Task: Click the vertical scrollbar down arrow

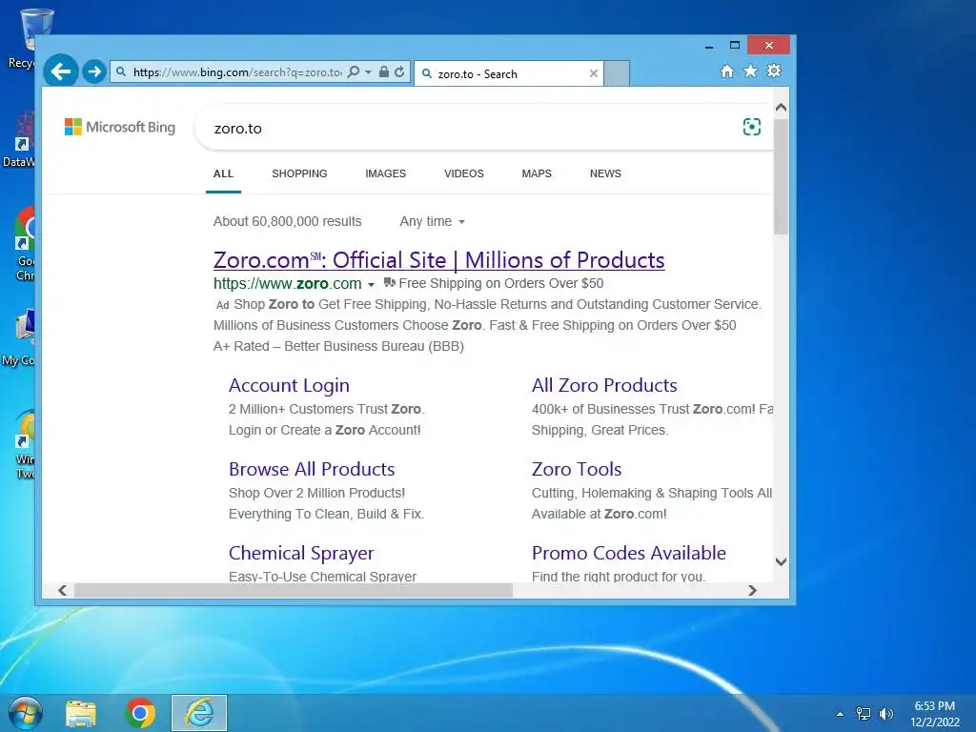Action: 782,561
